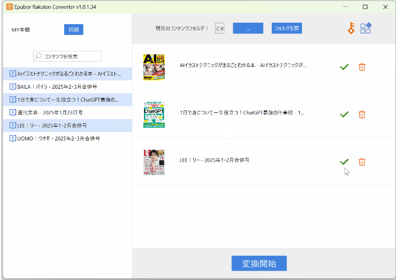Screen dimensions: 396x280
Task: Open folder with フォルダを開 button
Action: 287,28
